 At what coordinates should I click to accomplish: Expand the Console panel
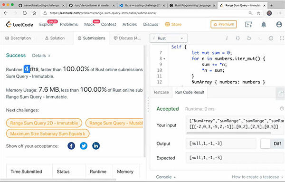click(166, 177)
